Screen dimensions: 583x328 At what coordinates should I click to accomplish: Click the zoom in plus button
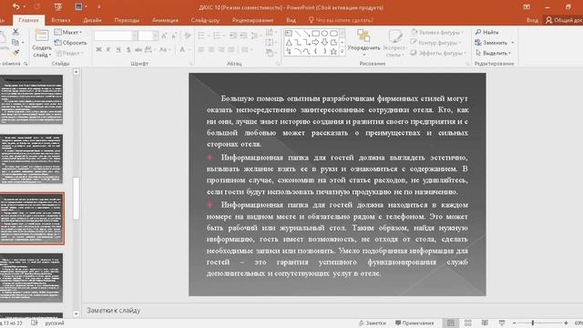pos(566,323)
